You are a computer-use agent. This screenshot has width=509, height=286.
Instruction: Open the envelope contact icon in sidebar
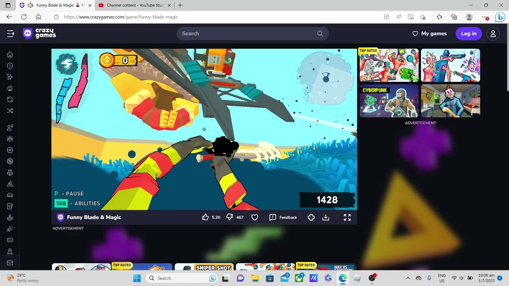[x=10, y=263]
